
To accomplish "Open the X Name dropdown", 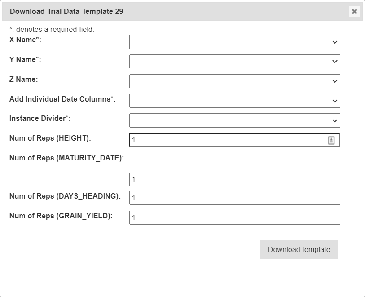I will click(x=234, y=42).
